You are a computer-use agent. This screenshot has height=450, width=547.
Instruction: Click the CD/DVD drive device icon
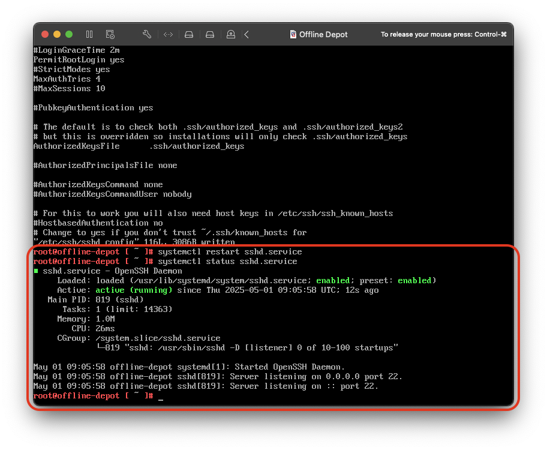pyautogui.click(x=231, y=34)
